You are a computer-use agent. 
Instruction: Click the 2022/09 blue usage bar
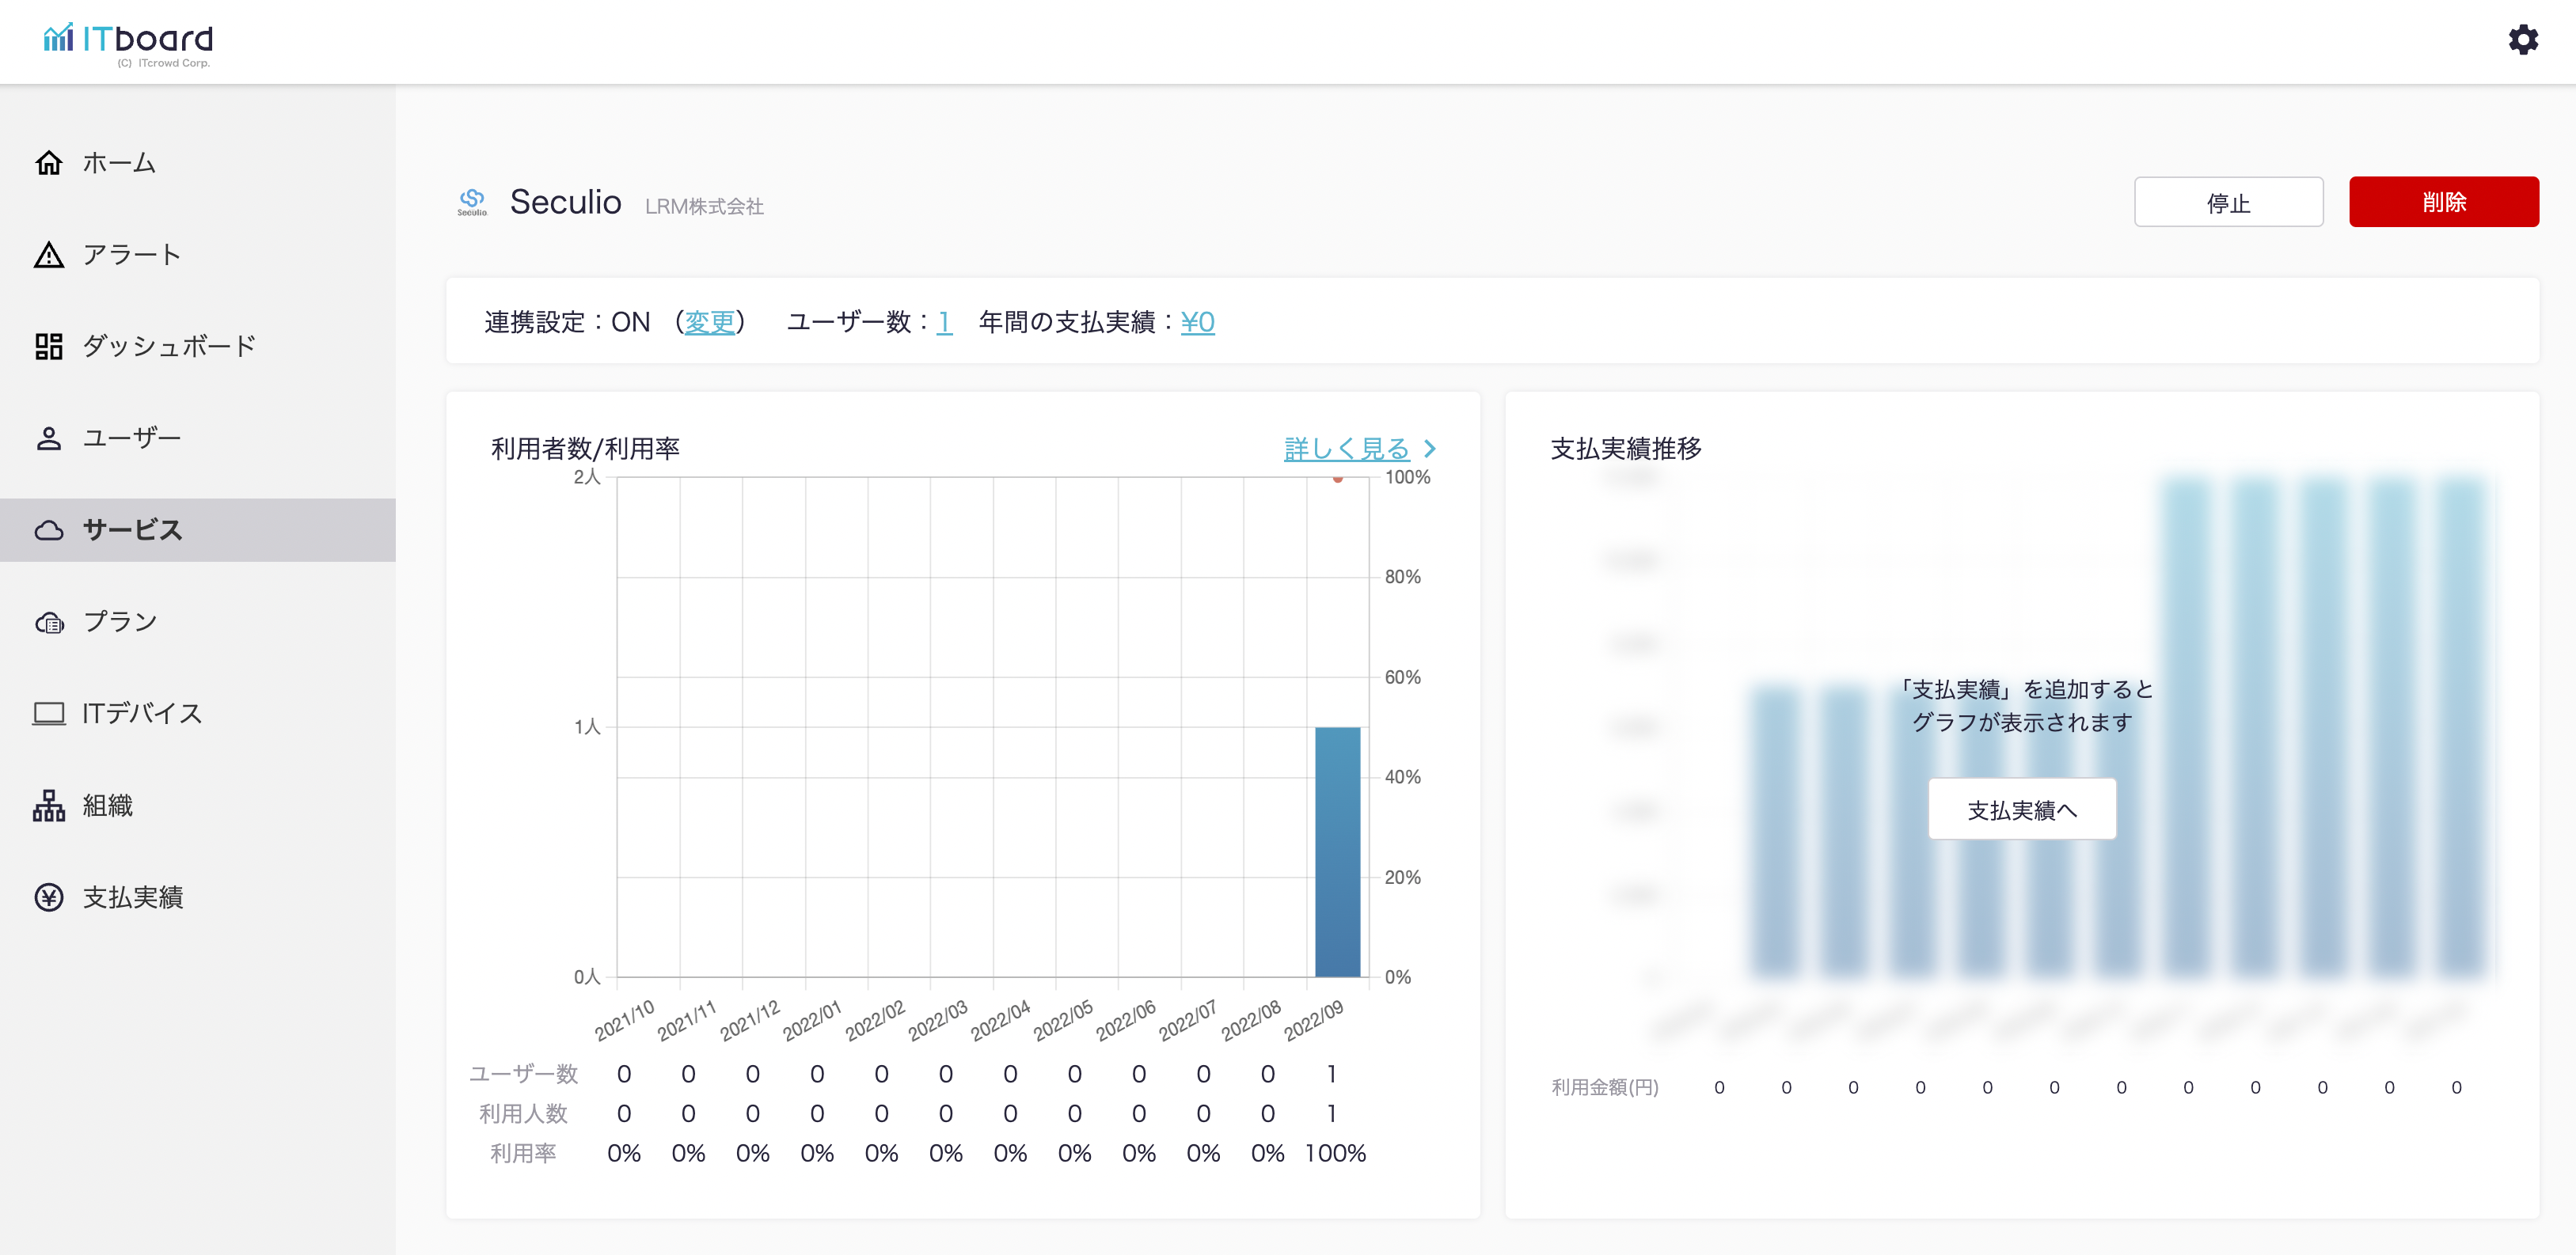tap(1336, 851)
